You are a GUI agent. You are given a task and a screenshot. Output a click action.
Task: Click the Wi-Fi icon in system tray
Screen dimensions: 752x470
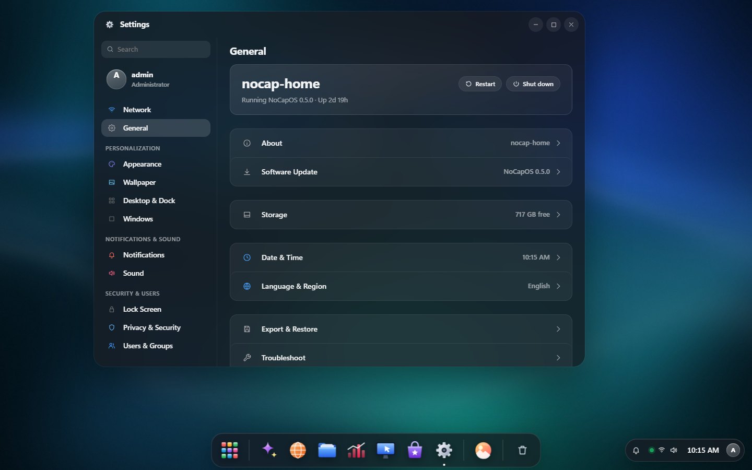coord(662,450)
